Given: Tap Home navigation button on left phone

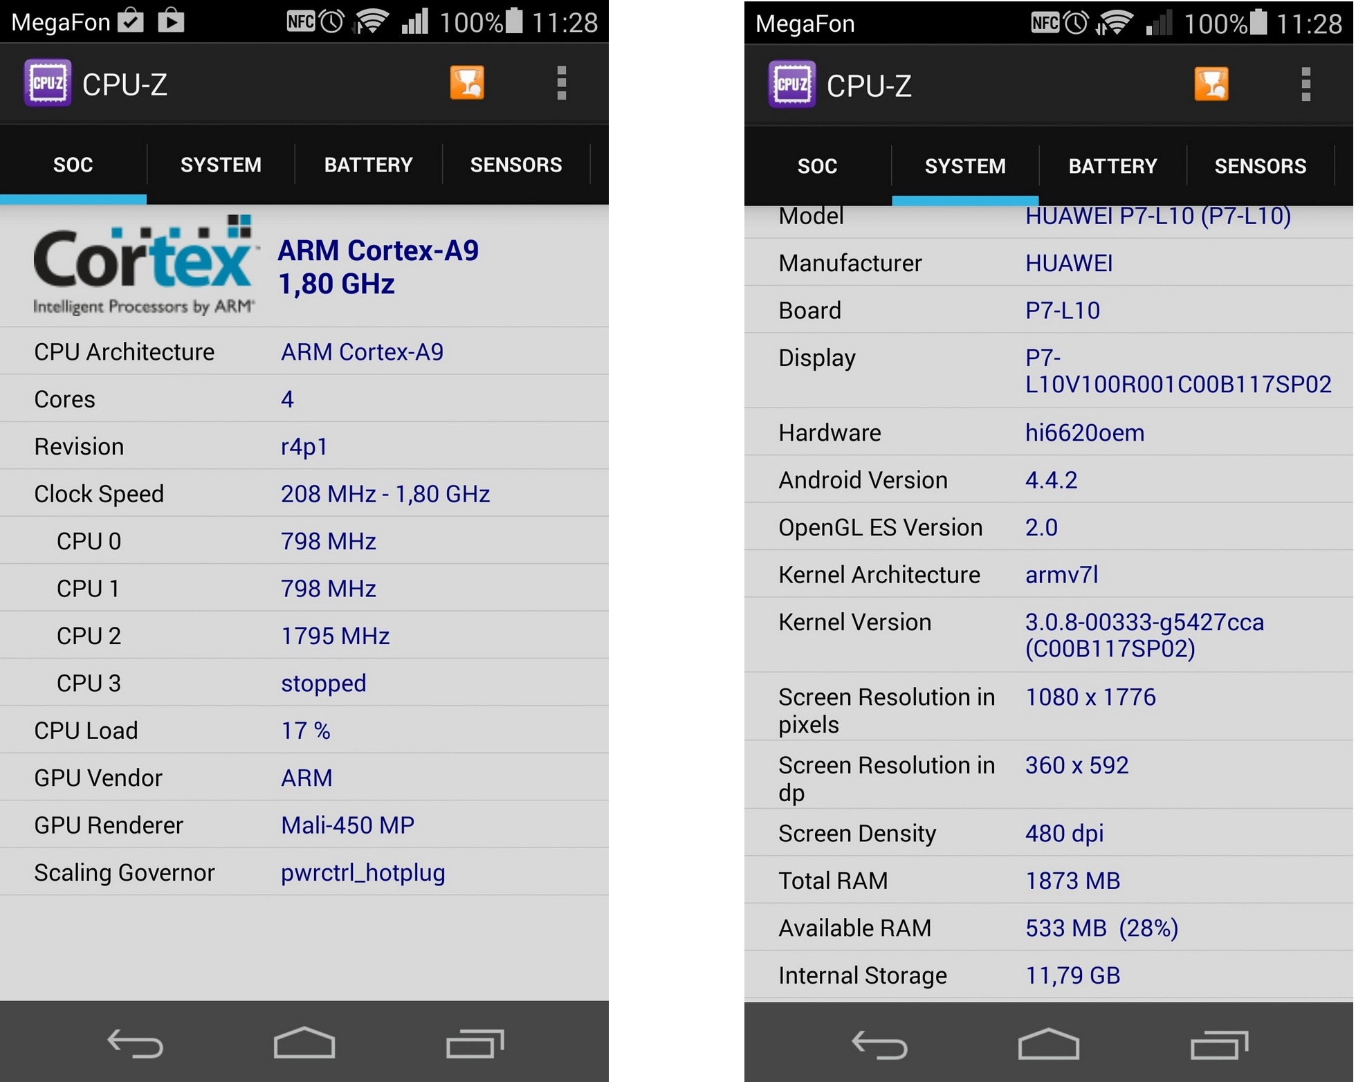Looking at the screenshot, I should [x=304, y=1043].
